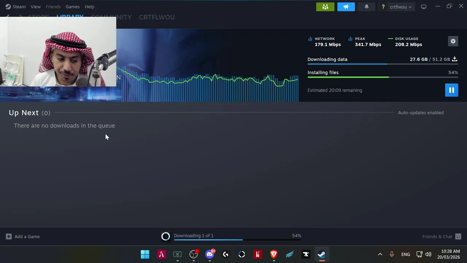Viewport: 467px width, 263px height.
Task: Click the webcam overlay video
Action: click(58, 52)
